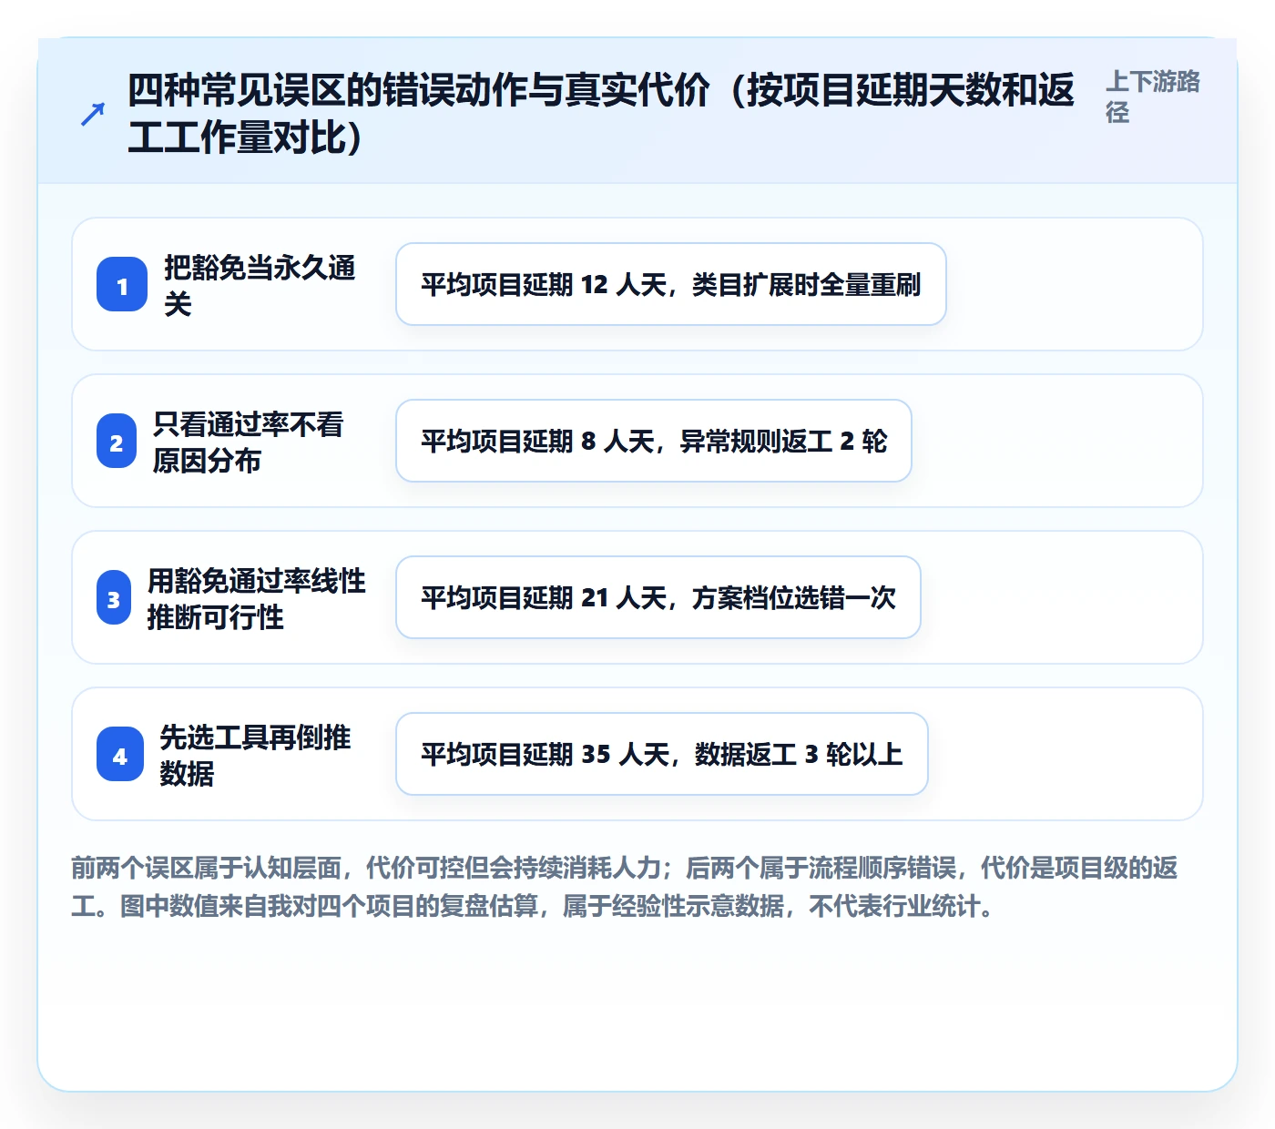1275x1129 pixels.
Task: Select the label '先选工具再倒推数据'
Action: (255, 755)
